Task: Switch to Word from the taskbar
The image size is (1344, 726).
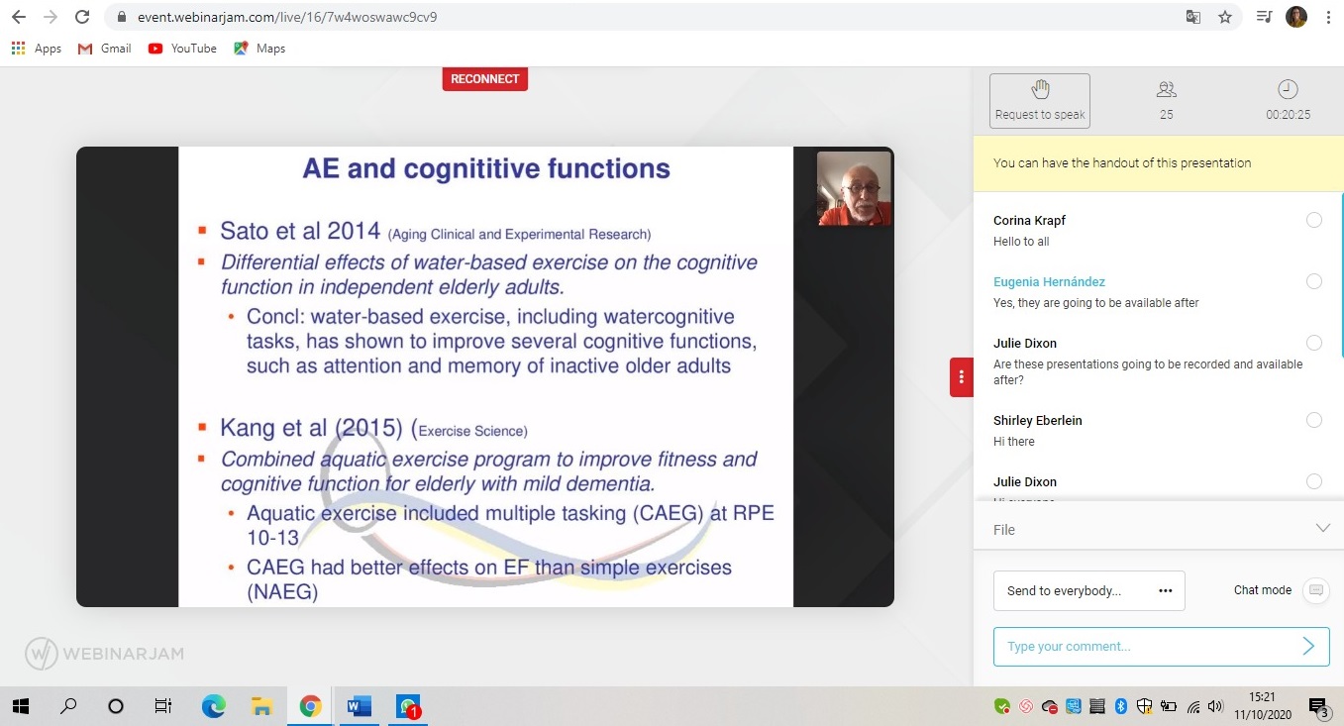Action: coord(359,706)
